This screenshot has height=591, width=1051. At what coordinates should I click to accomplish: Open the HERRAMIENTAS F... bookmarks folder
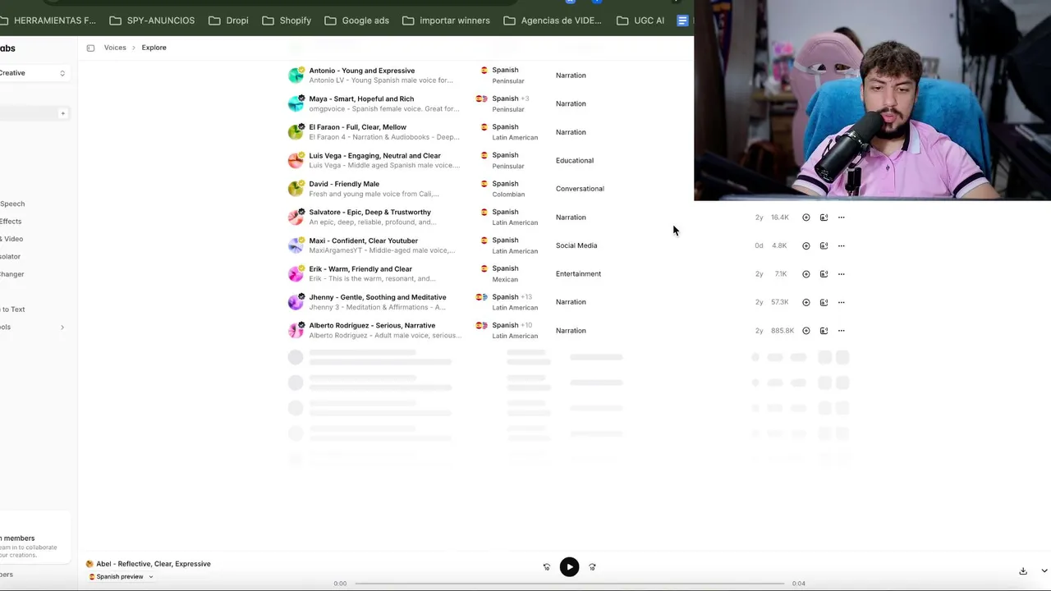tap(48, 21)
